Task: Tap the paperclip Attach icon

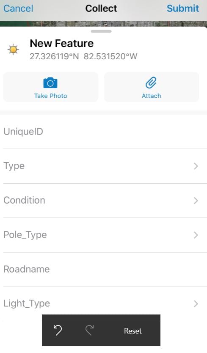Action: point(151,83)
